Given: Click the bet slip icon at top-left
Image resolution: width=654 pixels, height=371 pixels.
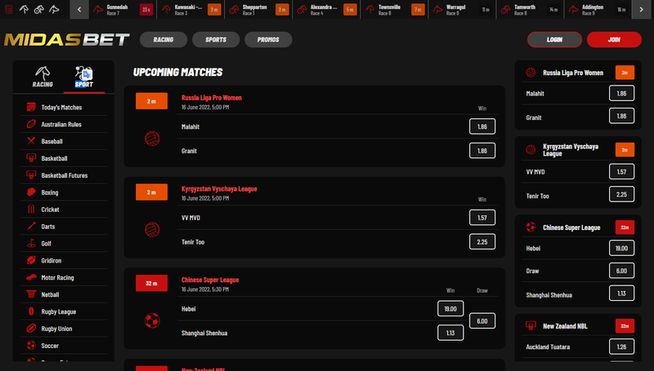Looking at the screenshot, I should coord(8,9).
